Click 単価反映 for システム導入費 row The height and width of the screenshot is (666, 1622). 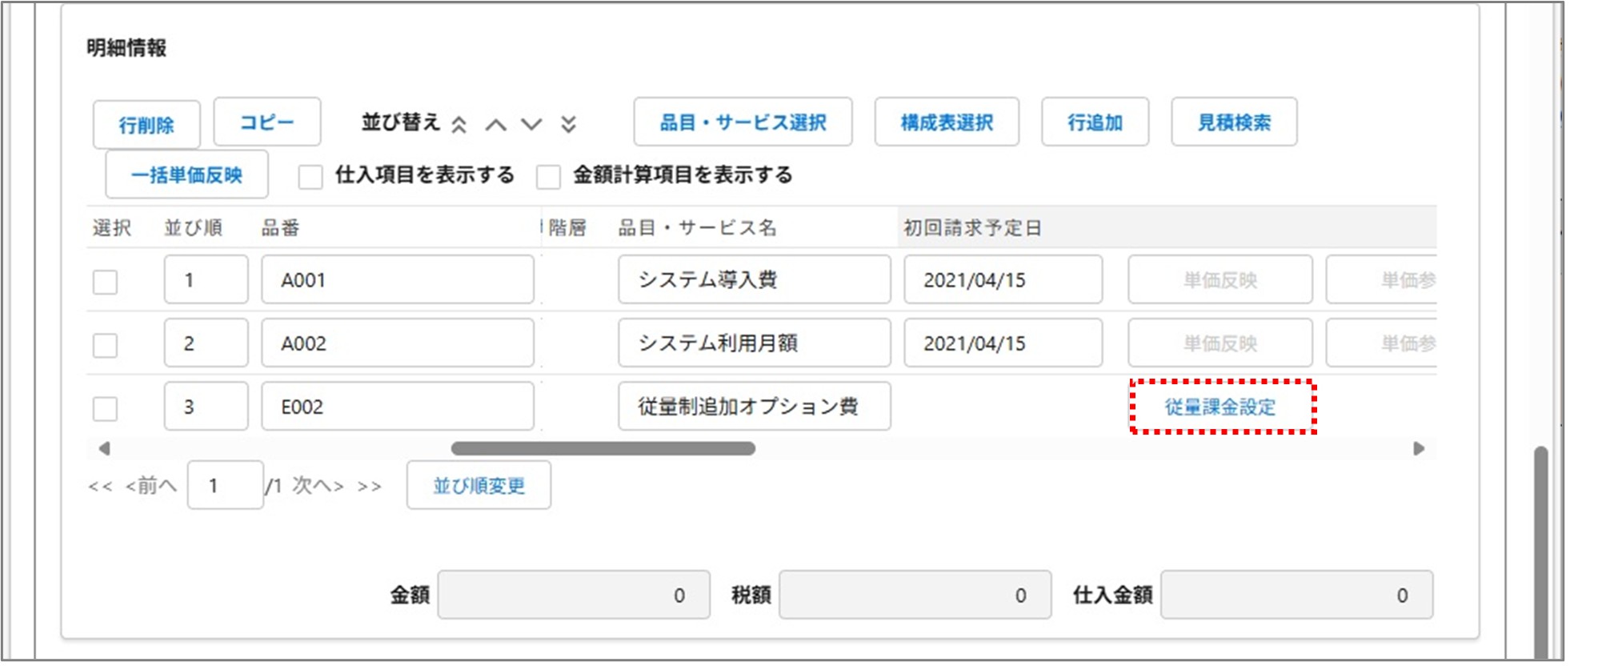click(1220, 279)
